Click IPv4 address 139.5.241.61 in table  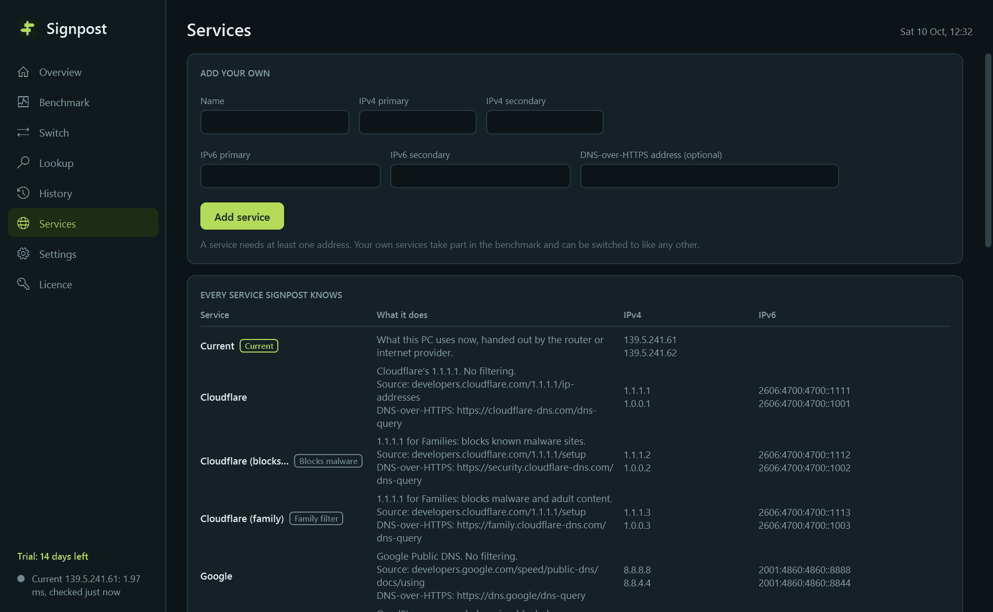pos(650,339)
